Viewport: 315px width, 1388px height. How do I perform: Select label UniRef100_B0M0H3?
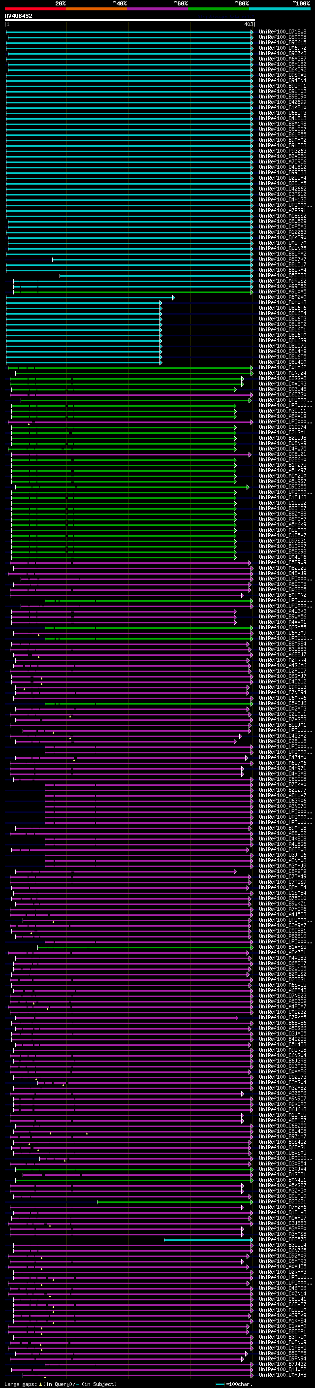click(x=283, y=302)
